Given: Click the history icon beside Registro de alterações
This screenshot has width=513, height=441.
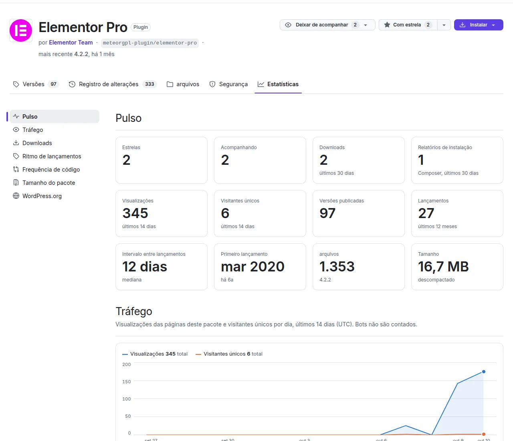Looking at the screenshot, I should pyautogui.click(x=72, y=84).
